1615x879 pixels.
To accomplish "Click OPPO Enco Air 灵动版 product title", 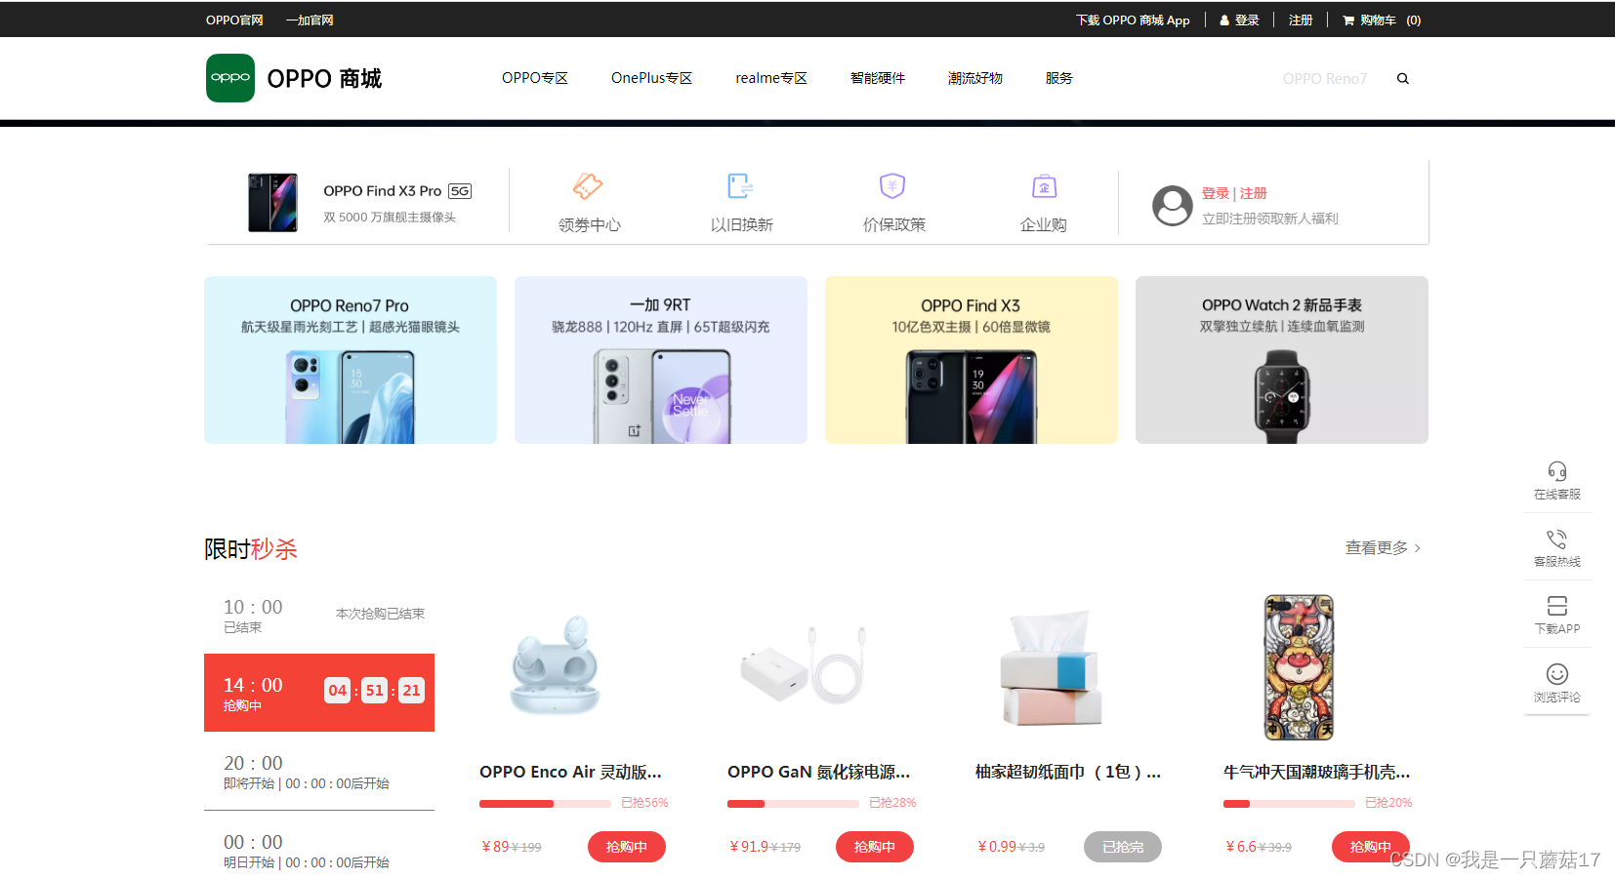I will (x=570, y=772).
